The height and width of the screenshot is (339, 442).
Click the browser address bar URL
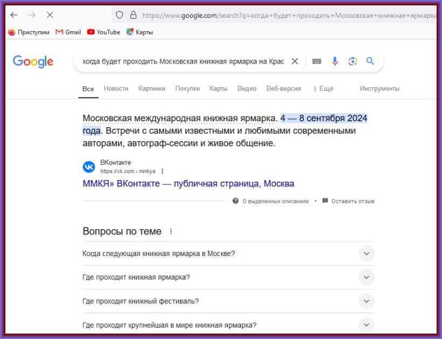tap(289, 15)
